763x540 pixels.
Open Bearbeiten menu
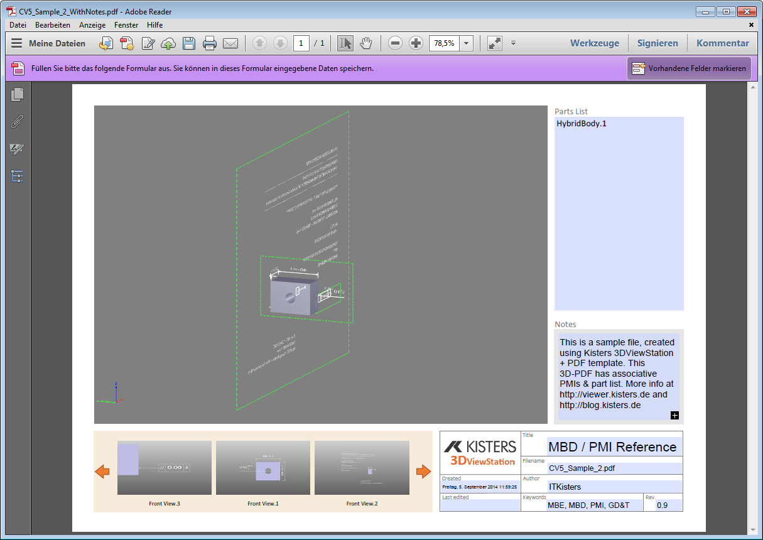coord(53,25)
